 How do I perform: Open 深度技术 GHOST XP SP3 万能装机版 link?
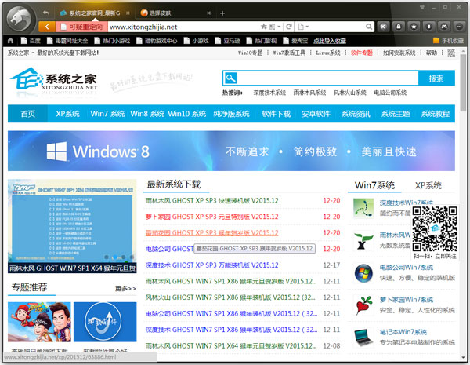pyautogui.click(x=212, y=265)
